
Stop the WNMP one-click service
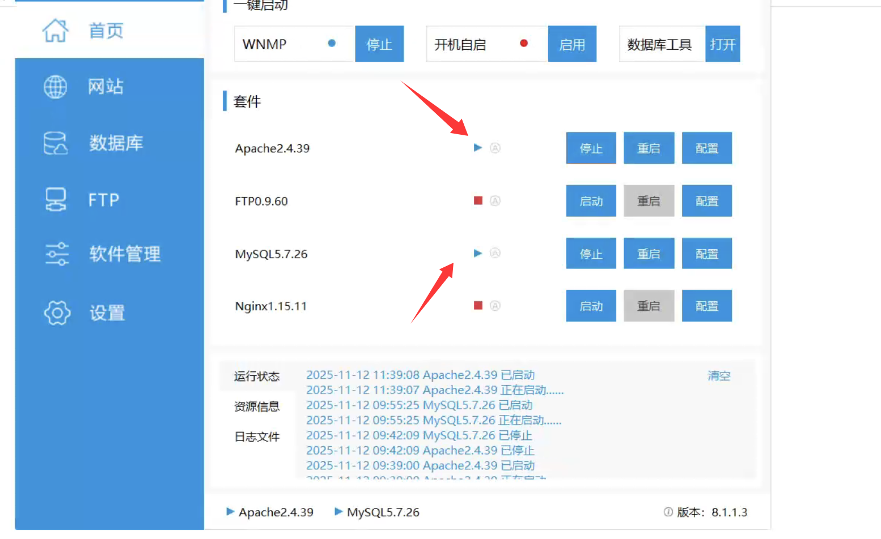[379, 44]
